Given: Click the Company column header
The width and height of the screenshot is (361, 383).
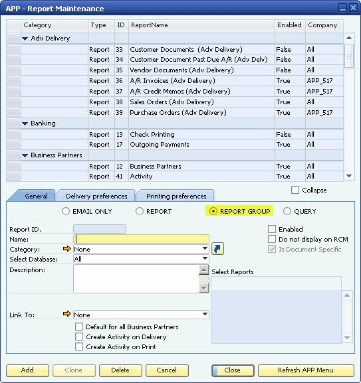Looking at the screenshot, I should pos(324,25).
